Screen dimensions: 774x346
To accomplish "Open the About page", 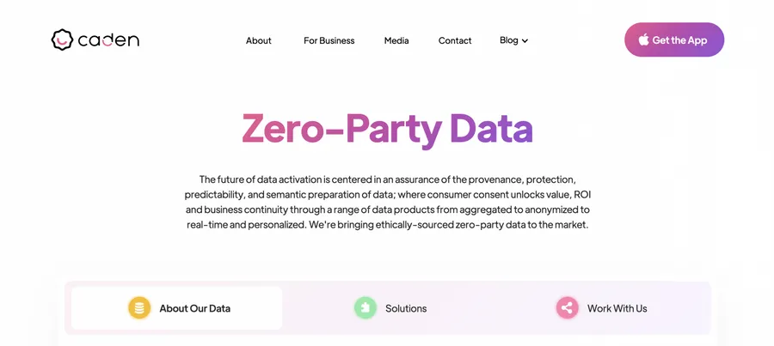I will [x=259, y=40].
